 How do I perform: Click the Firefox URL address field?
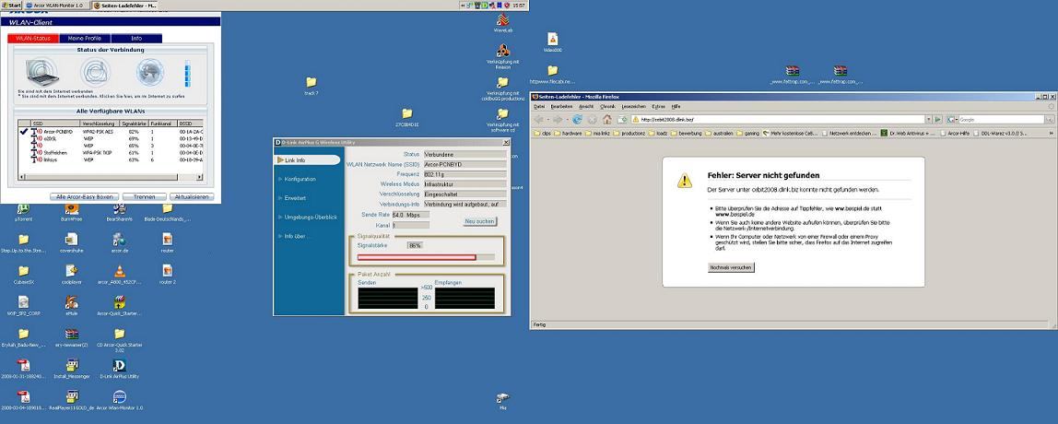click(x=777, y=120)
